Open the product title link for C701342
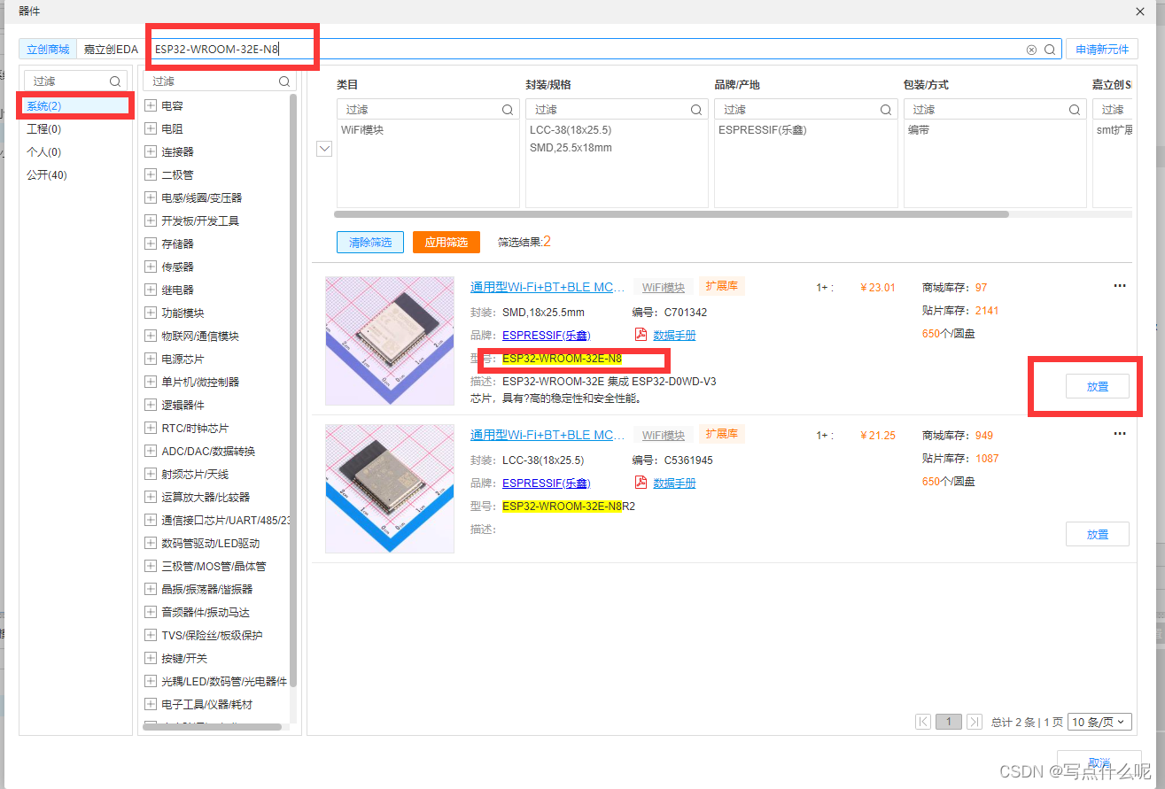 pyautogui.click(x=548, y=287)
